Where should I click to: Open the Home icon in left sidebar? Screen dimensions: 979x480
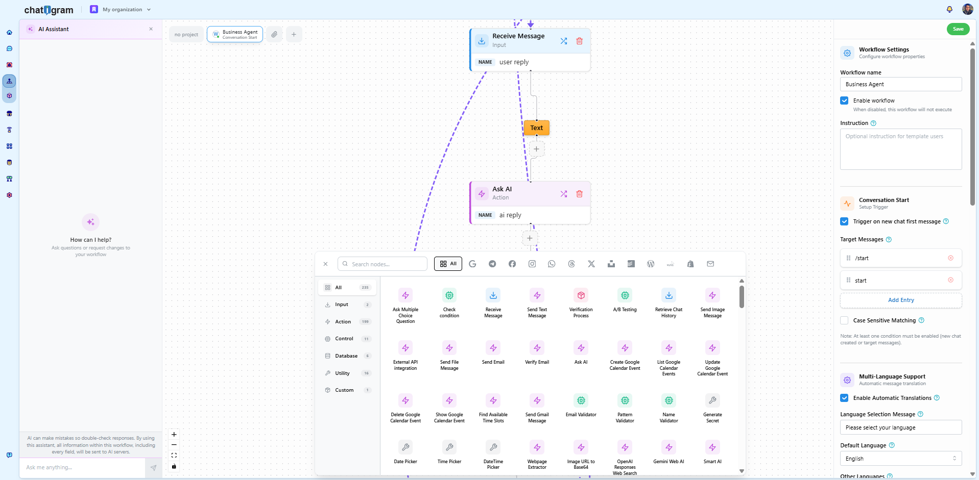click(9, 33)
